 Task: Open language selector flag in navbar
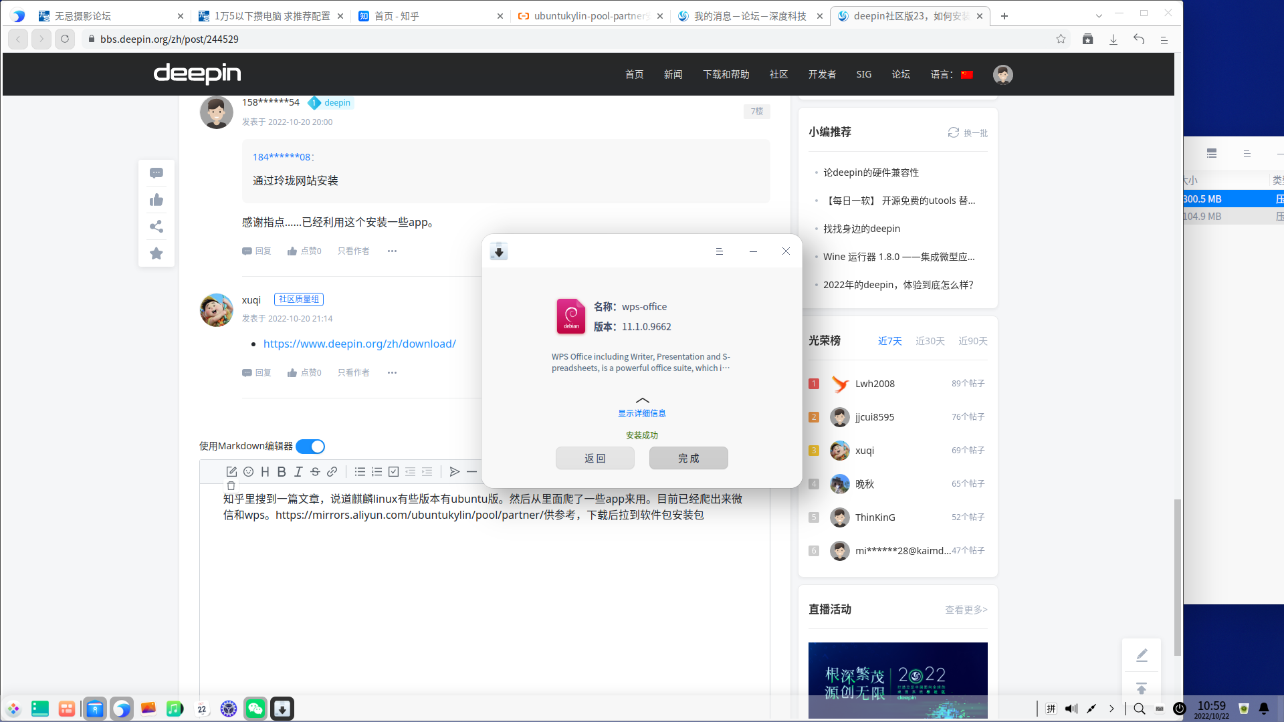click(966, 75)
